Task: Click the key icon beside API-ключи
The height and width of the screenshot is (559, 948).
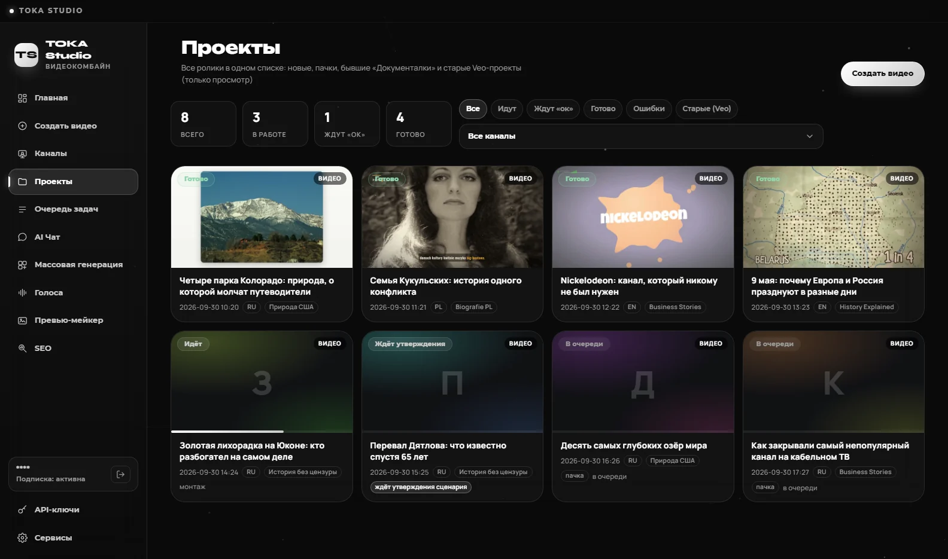Action: (x=22, y=510)
